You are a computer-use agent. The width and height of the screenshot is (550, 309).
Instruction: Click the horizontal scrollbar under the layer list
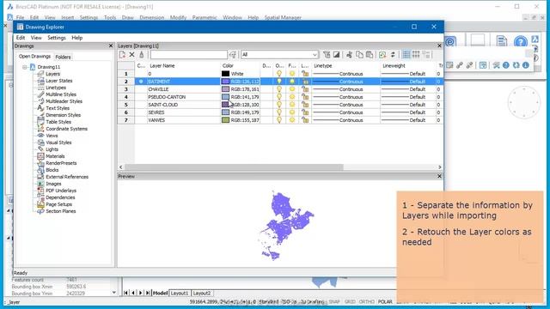click(234, 167)
